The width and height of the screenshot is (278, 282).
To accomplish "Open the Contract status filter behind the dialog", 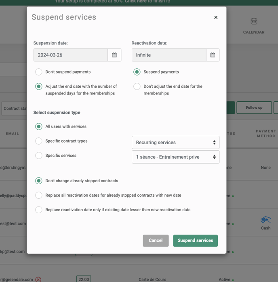I will (14, 108).
